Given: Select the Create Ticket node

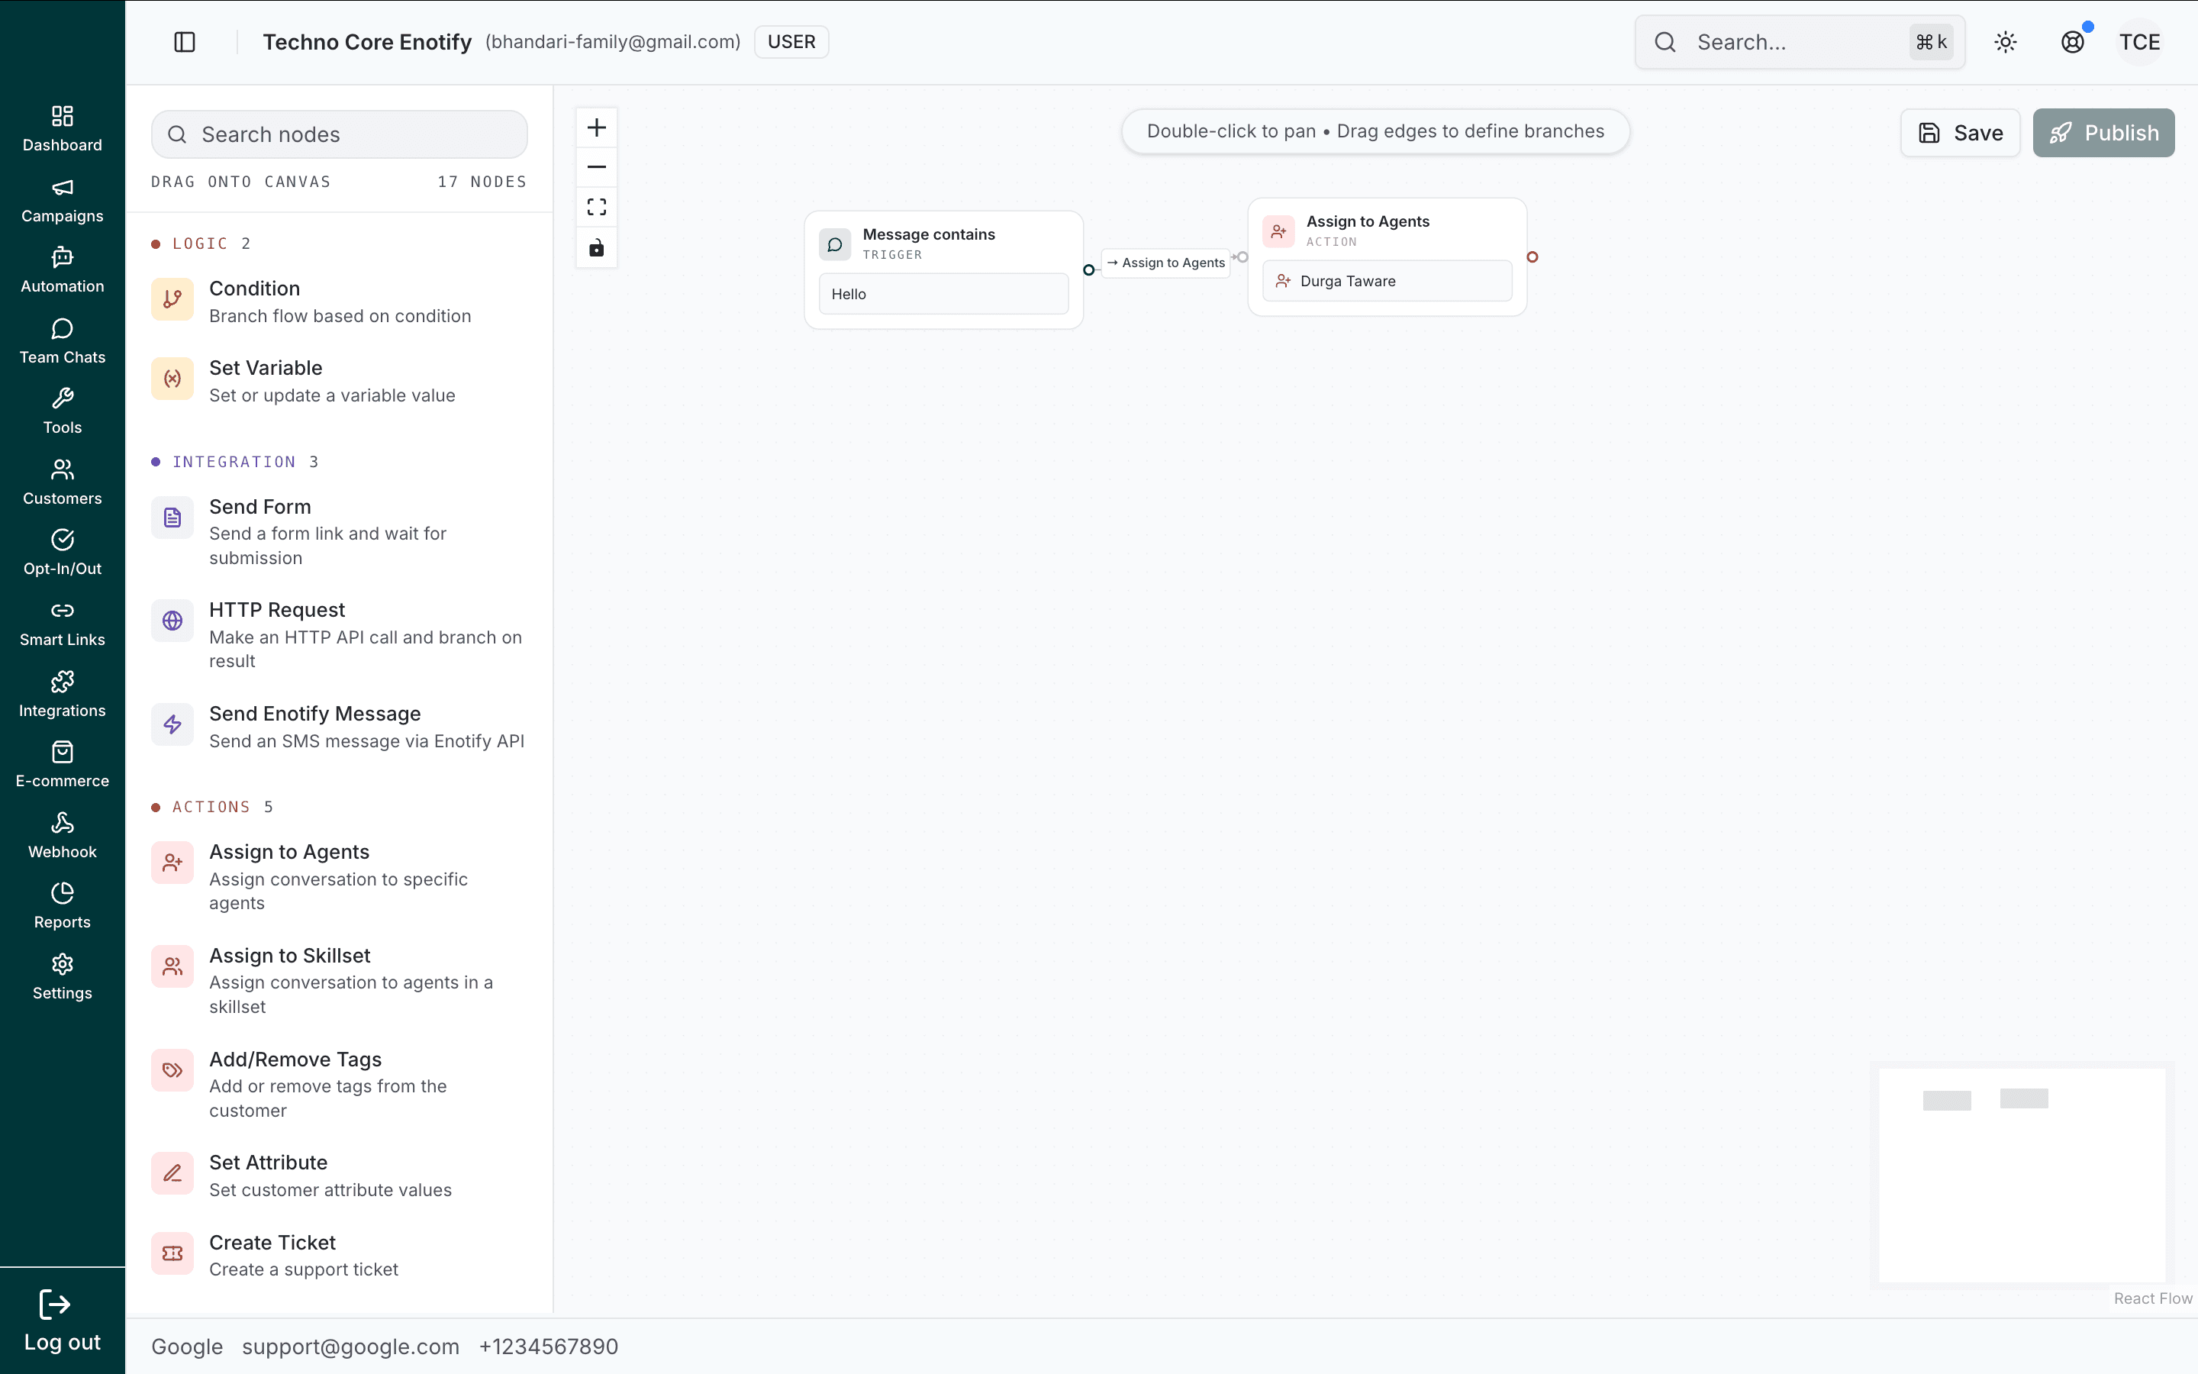Looking at the screenshot, I should pyautogui.click(x=340, y=1255).
